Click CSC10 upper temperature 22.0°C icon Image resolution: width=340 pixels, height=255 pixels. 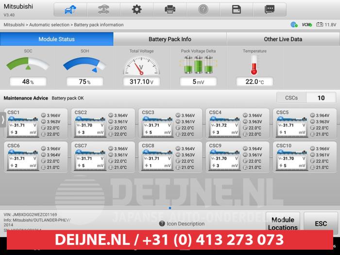(312, 161)
